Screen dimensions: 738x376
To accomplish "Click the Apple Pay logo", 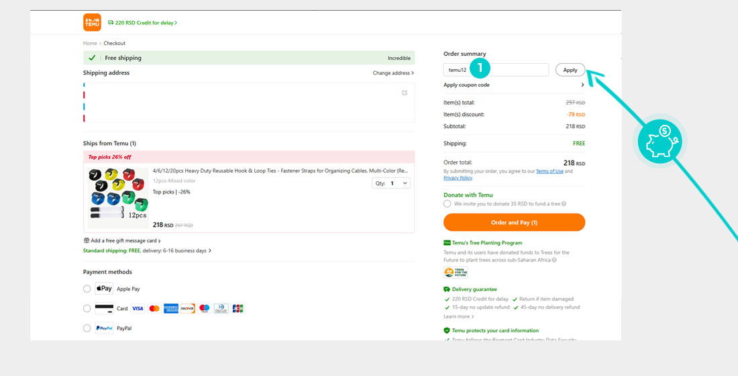I will pyautogui.click(x=104, y=289).
